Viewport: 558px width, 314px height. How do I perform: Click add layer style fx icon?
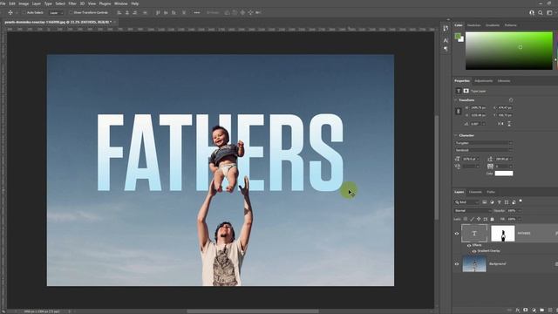click(x=517, y=311)
